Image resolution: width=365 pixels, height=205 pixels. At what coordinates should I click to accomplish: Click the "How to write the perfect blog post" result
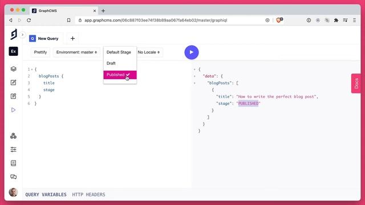pos(277,97)
